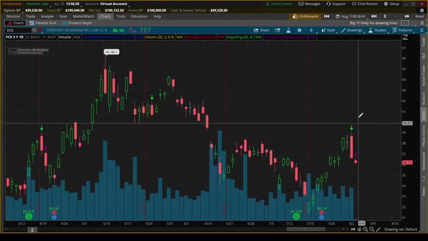Click the FCX symbol input field
Screen dimensions: 428x241
tap(19, 30)
